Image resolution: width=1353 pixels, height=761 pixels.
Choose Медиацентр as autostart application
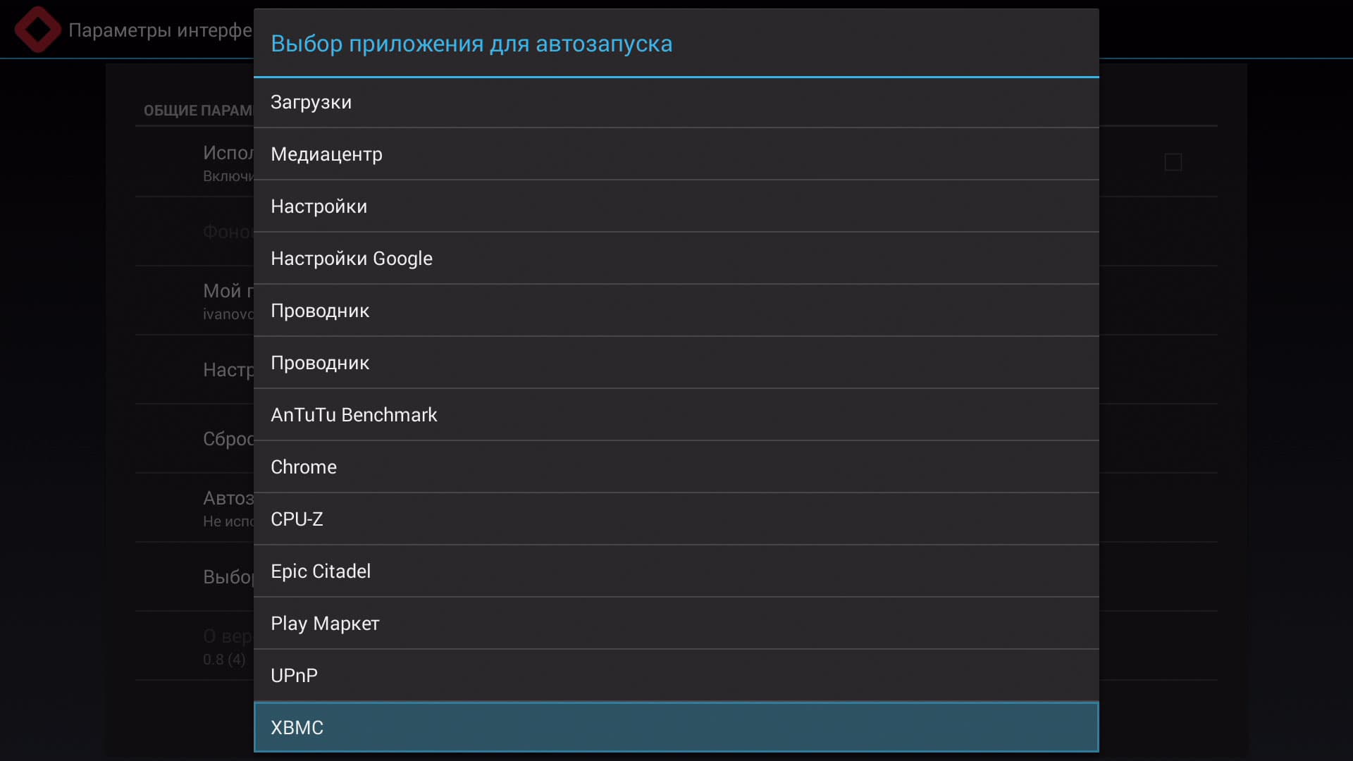pyautogui.click(x=675, y=154)
